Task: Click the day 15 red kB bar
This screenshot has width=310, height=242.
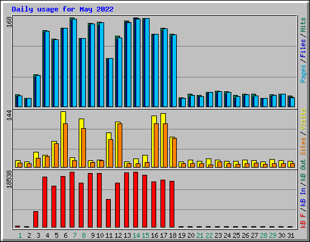Action: [145, 201]
